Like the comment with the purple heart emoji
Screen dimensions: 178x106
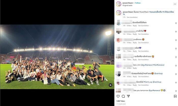(176, 49)
